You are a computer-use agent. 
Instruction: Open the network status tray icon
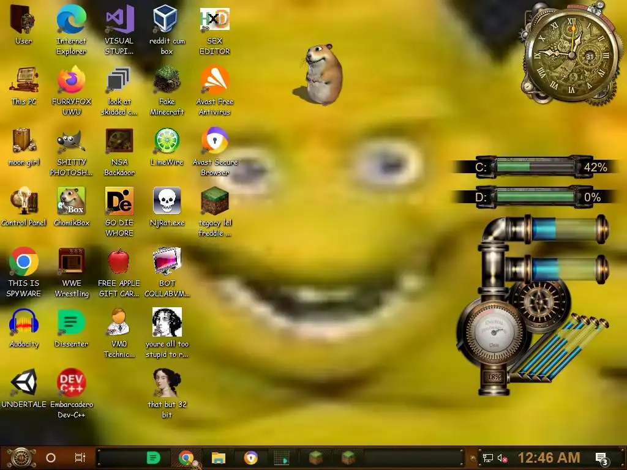pos(487,458)
